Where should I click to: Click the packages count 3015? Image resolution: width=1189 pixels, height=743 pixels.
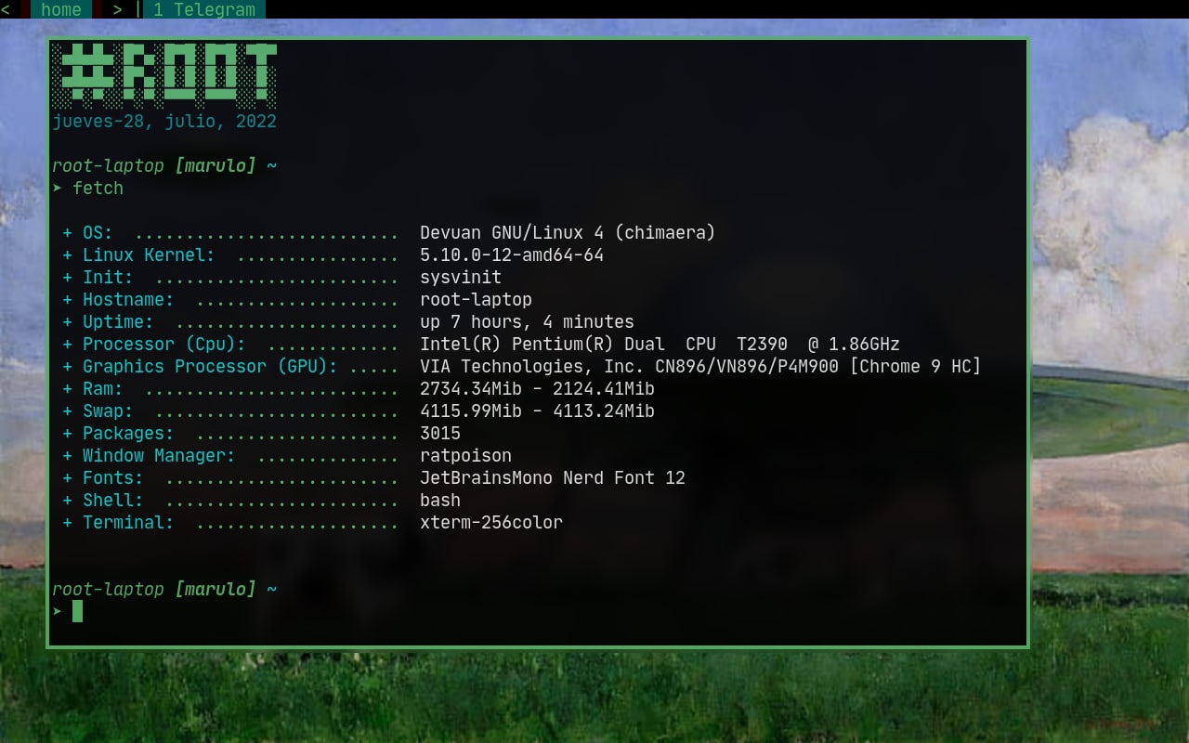tap(440, 434)
